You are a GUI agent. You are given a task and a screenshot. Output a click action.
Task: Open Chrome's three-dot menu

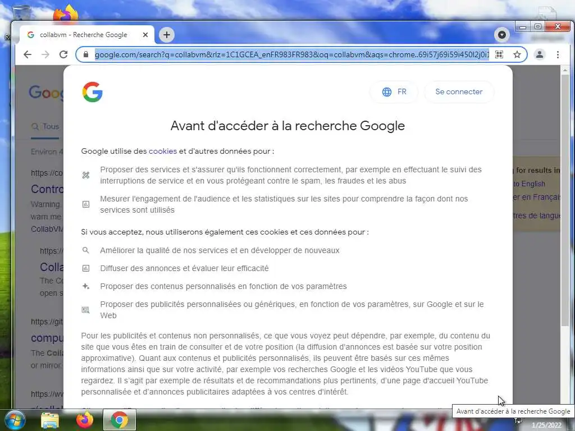(558, 54)
